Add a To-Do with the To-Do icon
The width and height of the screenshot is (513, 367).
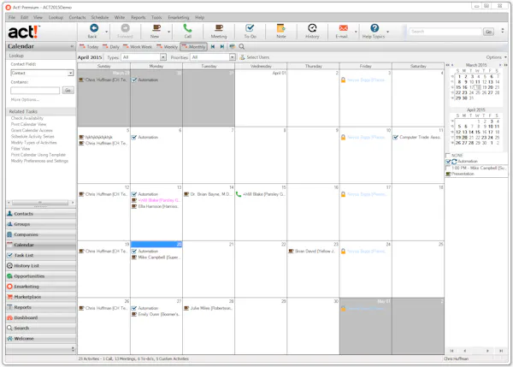[250, 28]
